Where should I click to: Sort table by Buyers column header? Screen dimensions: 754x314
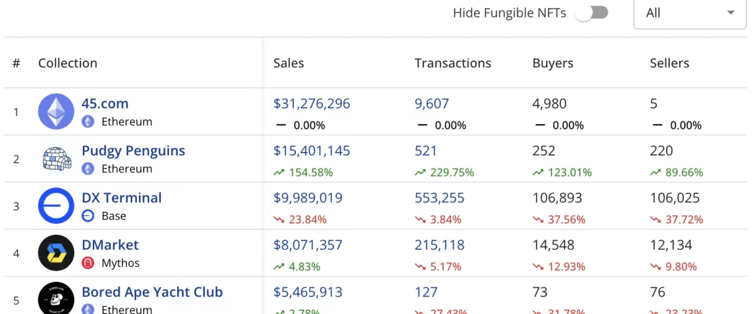coord(552,63)
